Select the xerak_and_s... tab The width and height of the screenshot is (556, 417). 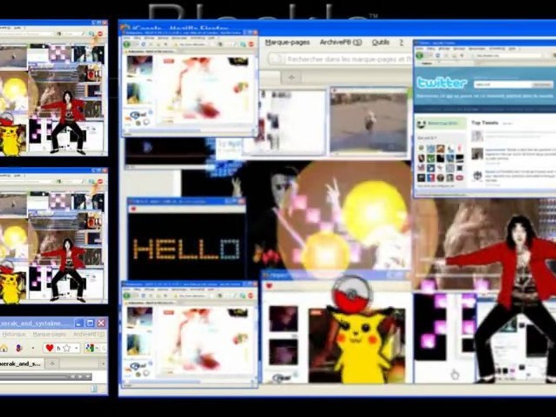coord(21,364)
